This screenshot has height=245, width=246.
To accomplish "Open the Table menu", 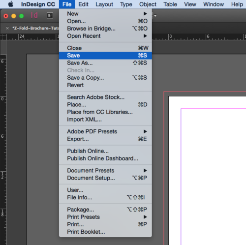I will click(170, 4).
